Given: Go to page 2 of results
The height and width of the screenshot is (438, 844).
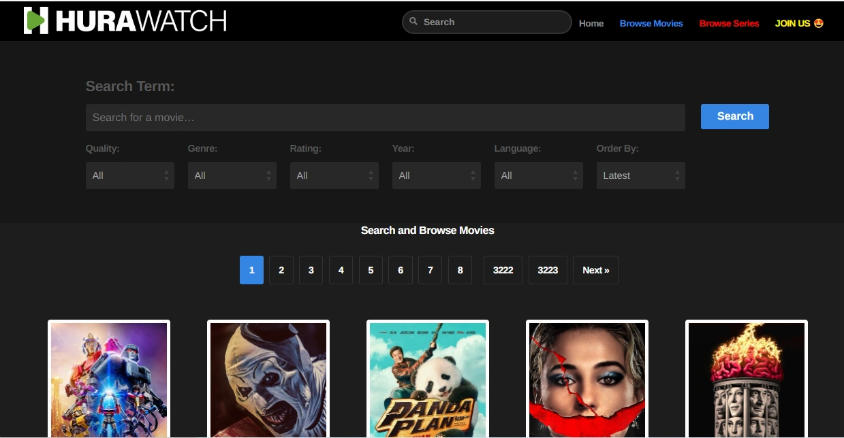Looking at the screenshot, I should click(281, 270).
